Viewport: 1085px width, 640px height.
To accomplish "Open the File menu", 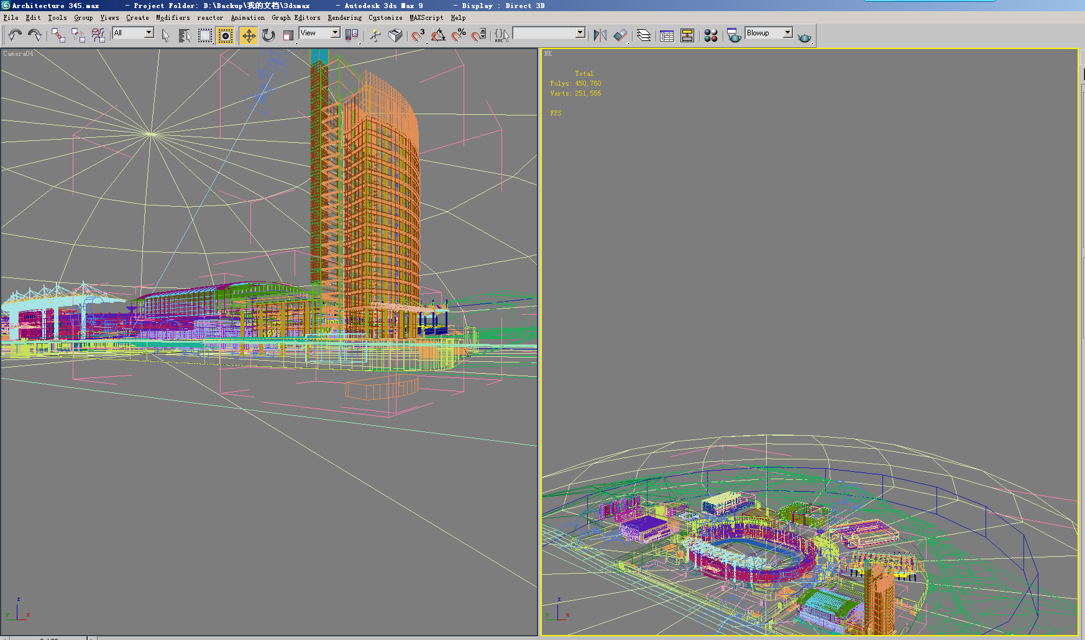I will [11, 18].
